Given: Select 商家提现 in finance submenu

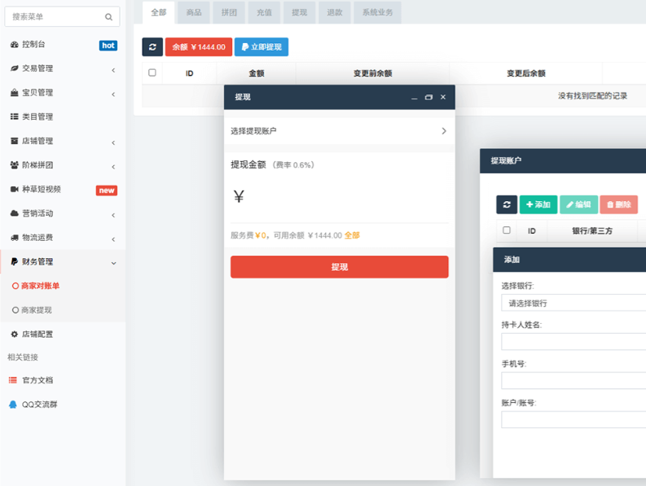Looking at the screenshot, I should tap(36, 310).
